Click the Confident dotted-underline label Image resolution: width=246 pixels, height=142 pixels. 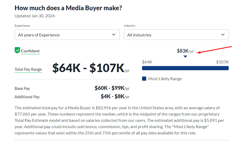pyautogui.click(x=30, y=51)
